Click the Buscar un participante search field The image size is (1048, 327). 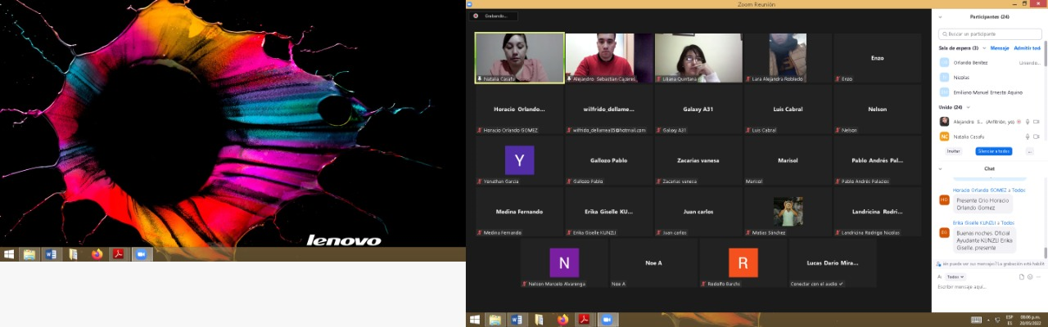tap(991, 34)
